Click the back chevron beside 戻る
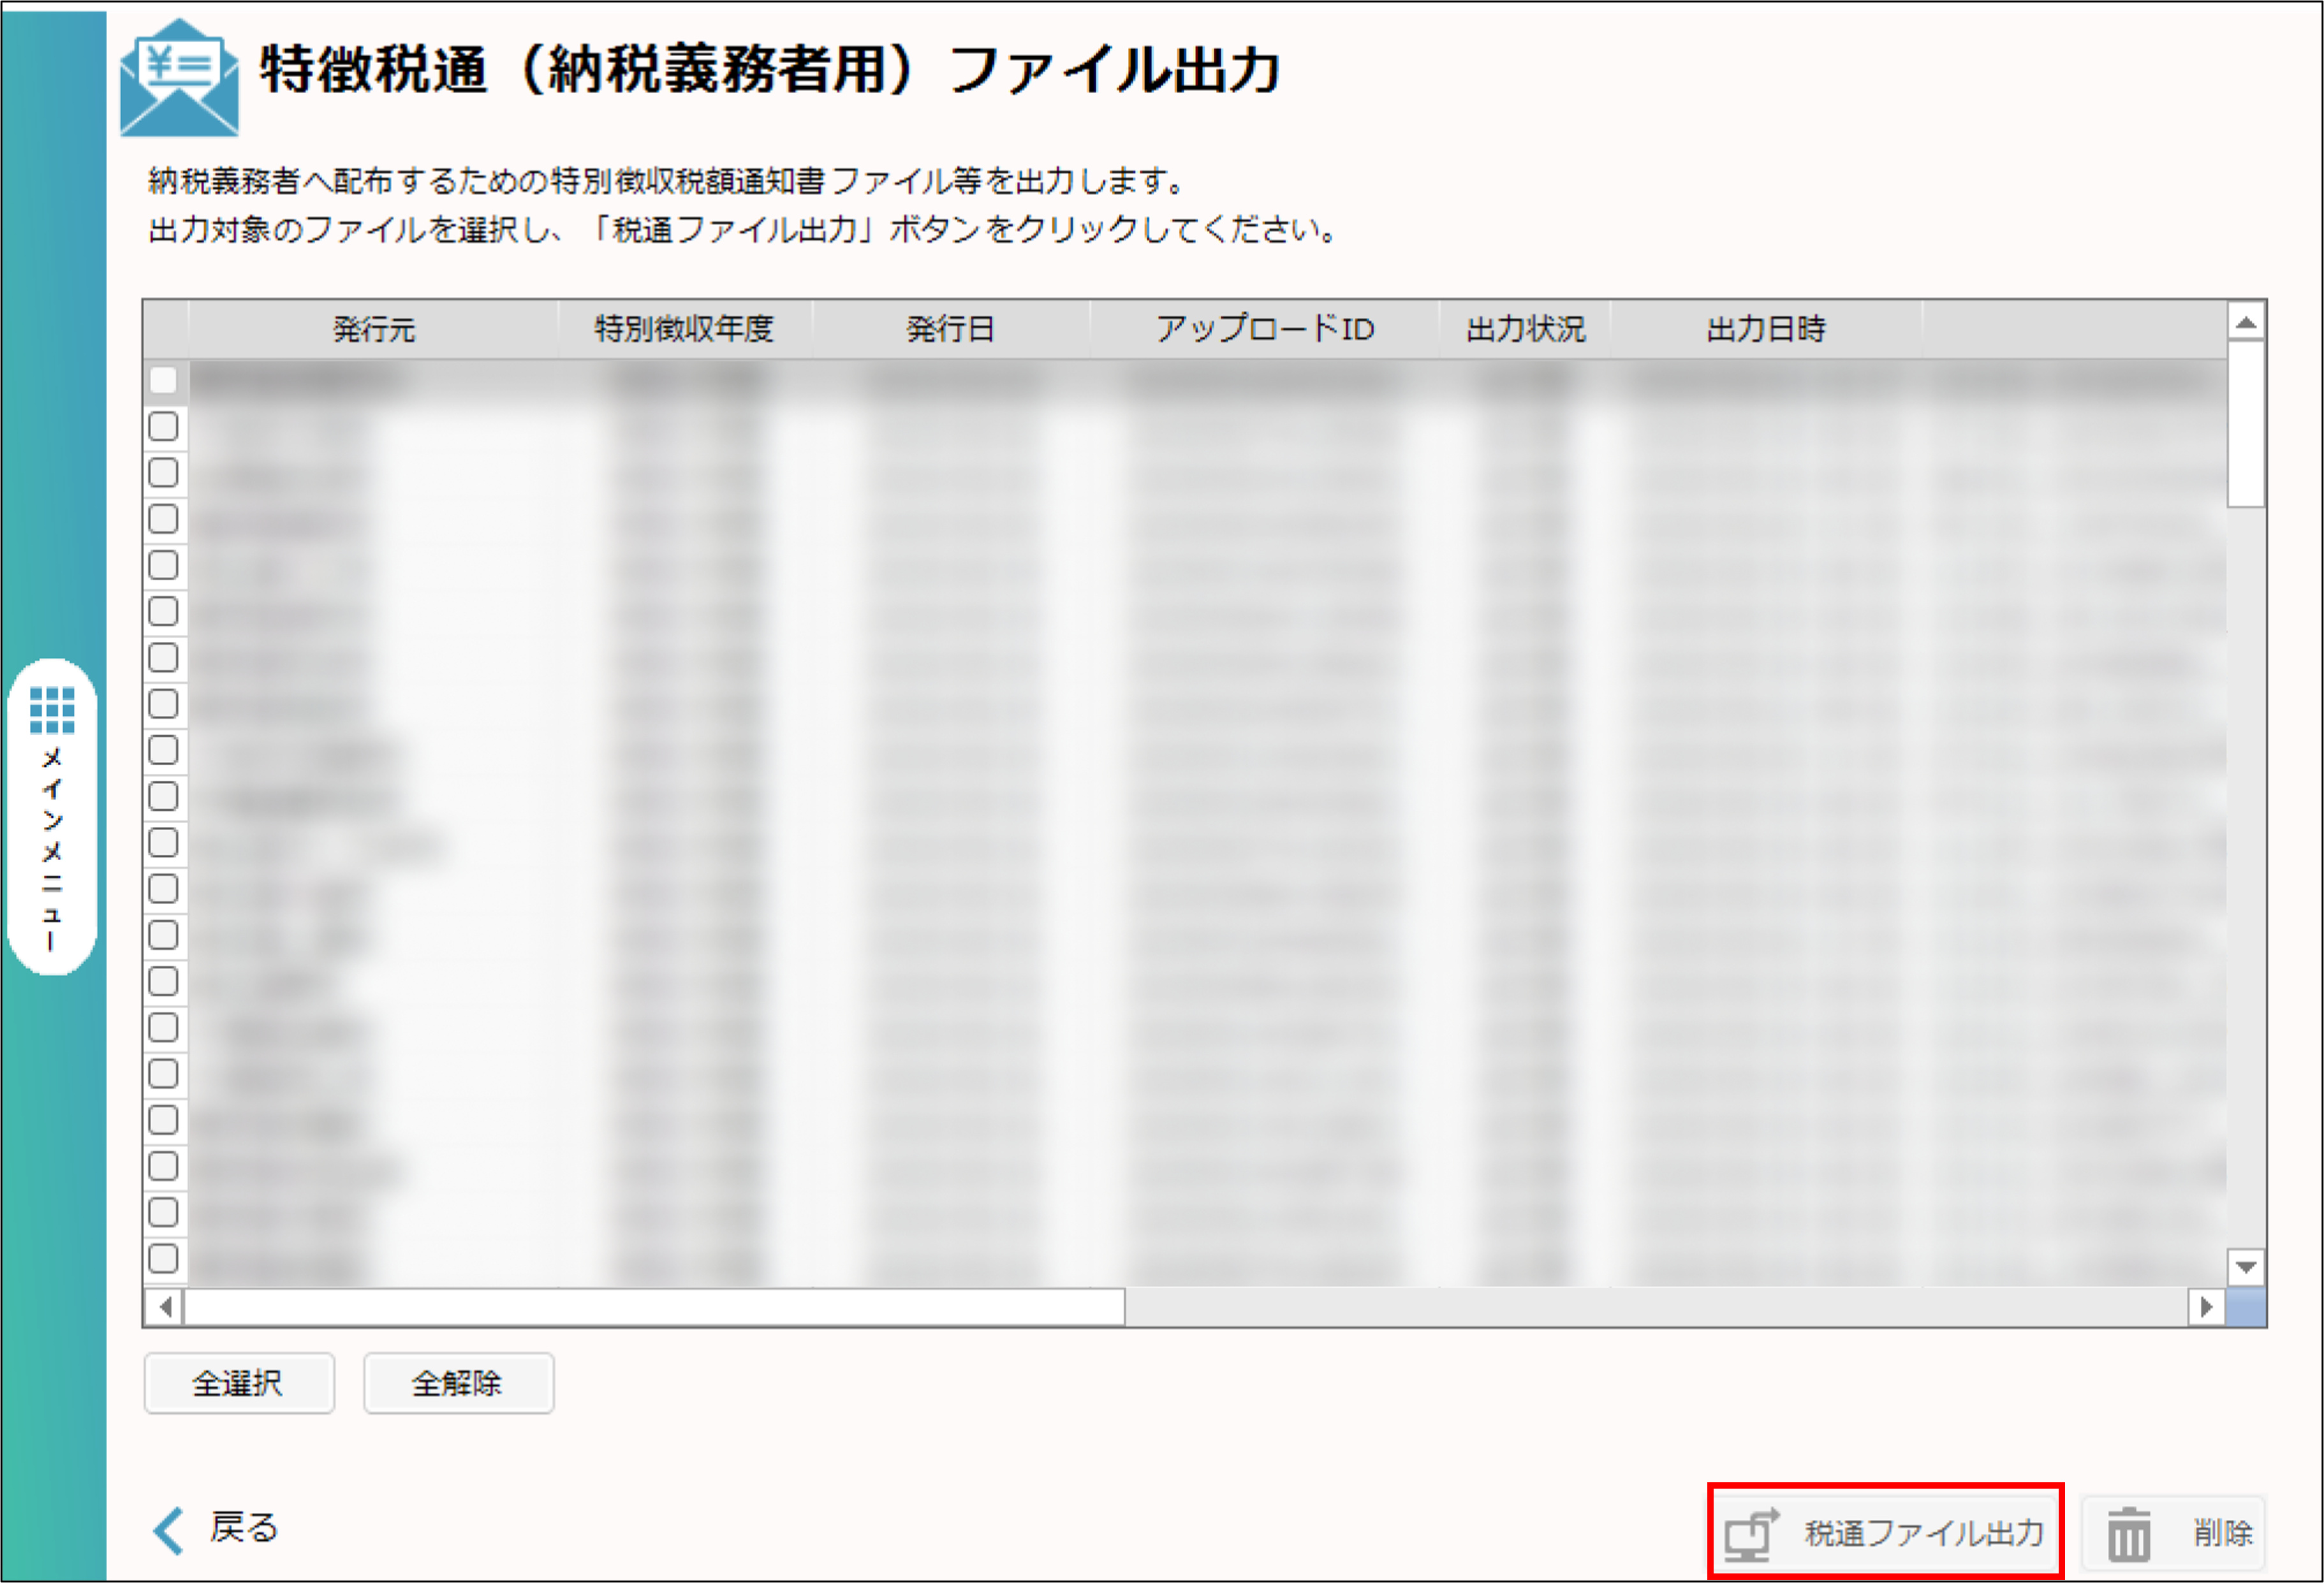Viewport: 2324px width, 1583px height. [x=168, y=1530]
